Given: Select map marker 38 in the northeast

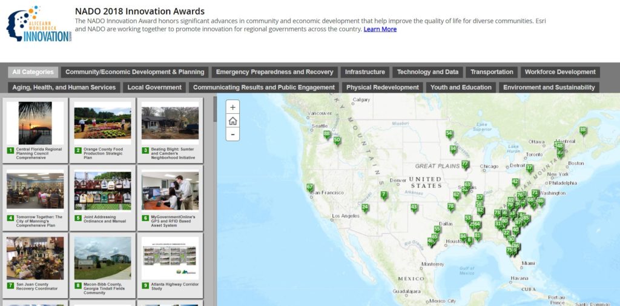Looking at the screenshot, I should point(583,131).
